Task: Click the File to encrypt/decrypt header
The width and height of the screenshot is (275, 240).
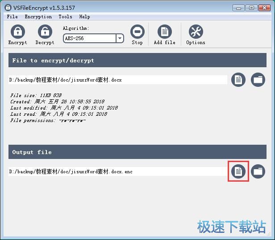Action: pos(137,60)
